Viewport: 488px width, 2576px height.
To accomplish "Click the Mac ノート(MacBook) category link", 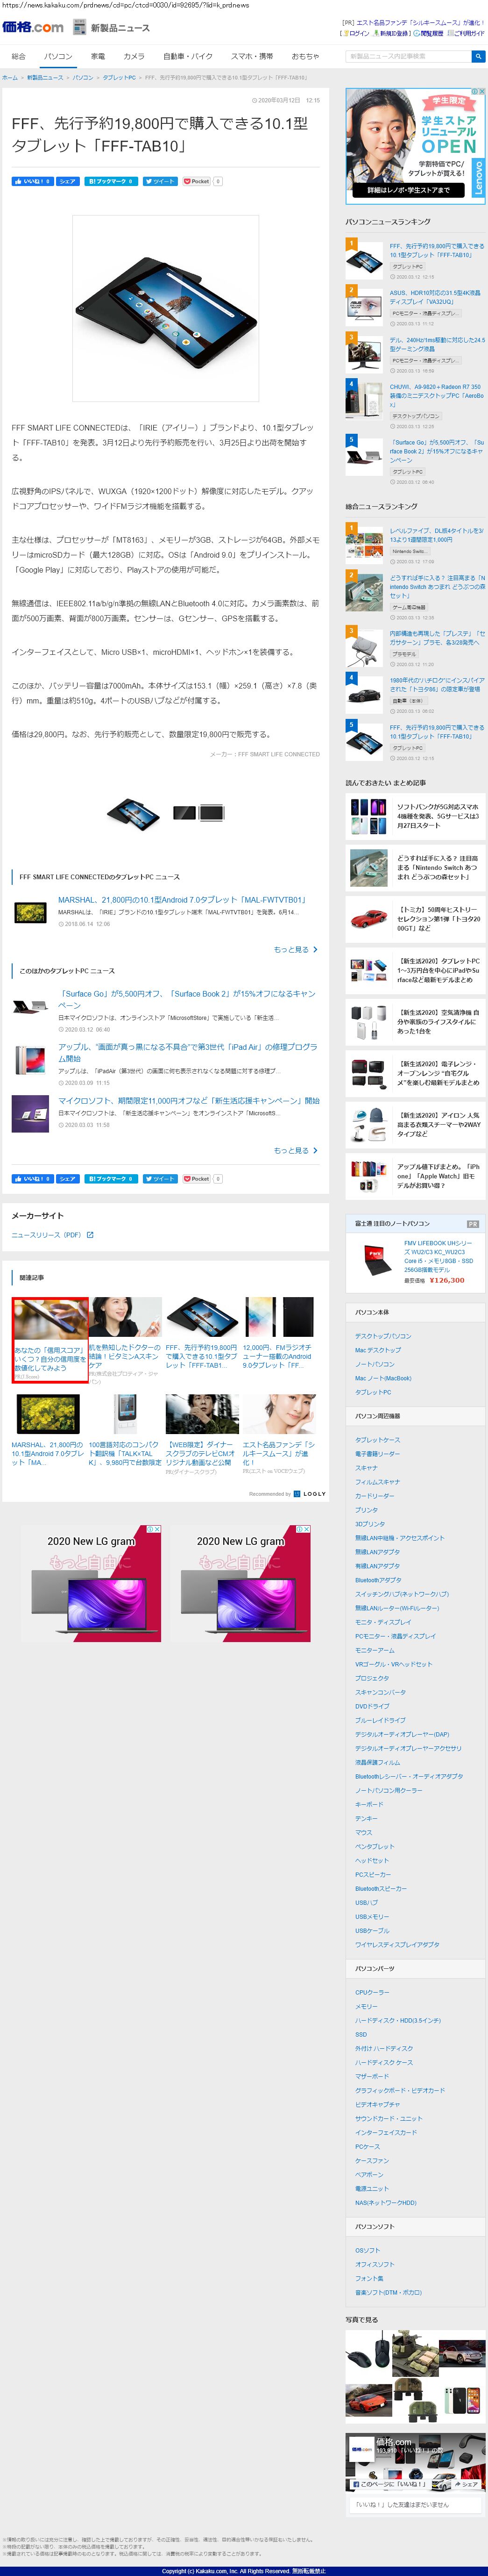I will (383, 1378).
